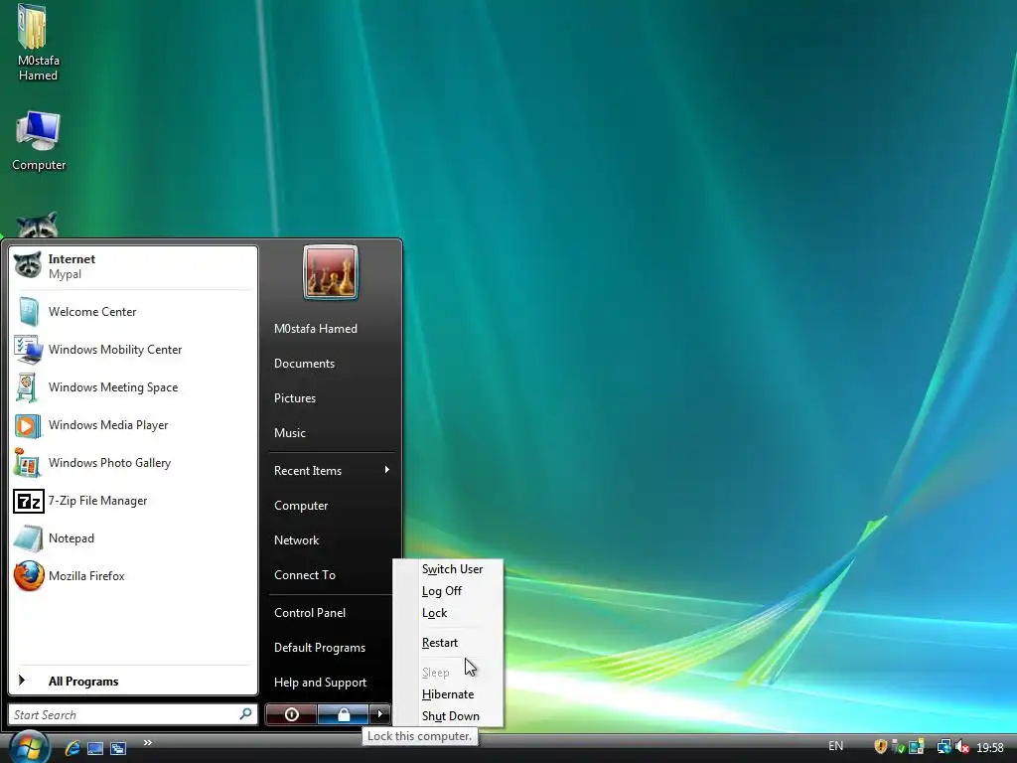The height and width of the screenshot is (763, 1017).
Task: Open the Pictures folder link
Action: (295, 397)
